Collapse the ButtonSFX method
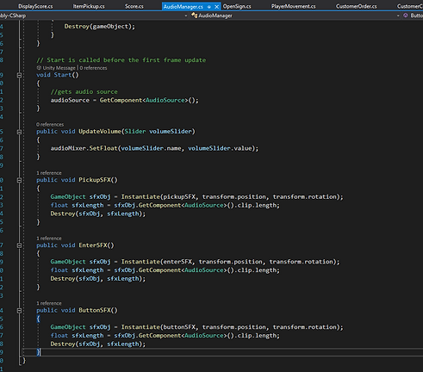This screenshot has height=372, width=423. tap(19, 311)
